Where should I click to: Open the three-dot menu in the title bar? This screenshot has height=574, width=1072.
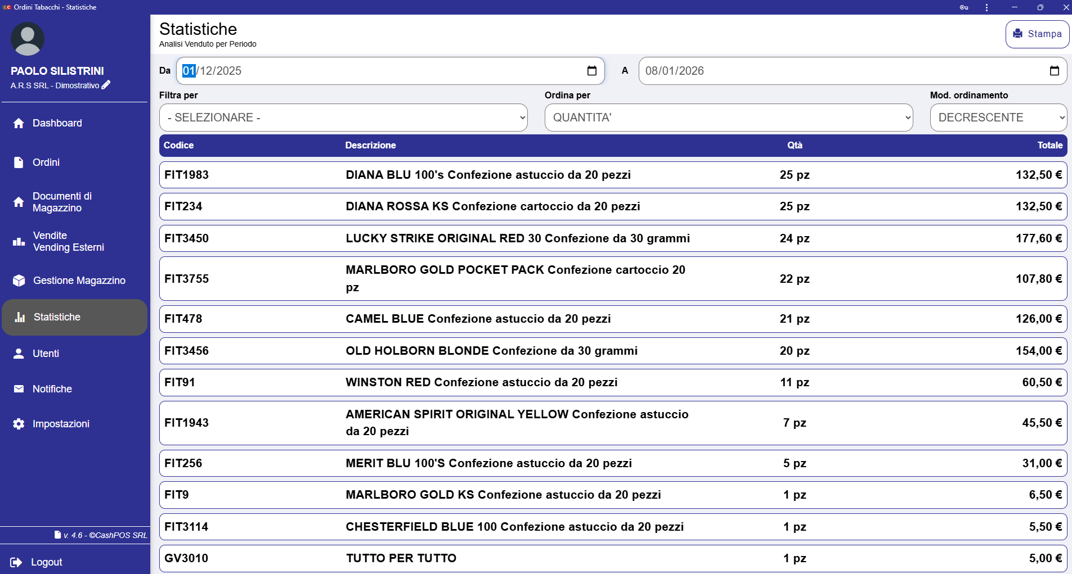coord(986,7)
